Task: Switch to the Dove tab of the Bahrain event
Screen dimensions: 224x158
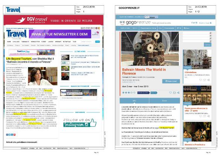Action: click(164, 101)
